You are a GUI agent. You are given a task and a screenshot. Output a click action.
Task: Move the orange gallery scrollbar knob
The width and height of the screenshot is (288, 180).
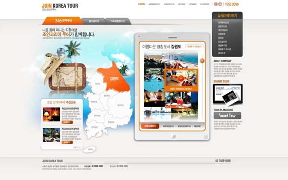202,60
